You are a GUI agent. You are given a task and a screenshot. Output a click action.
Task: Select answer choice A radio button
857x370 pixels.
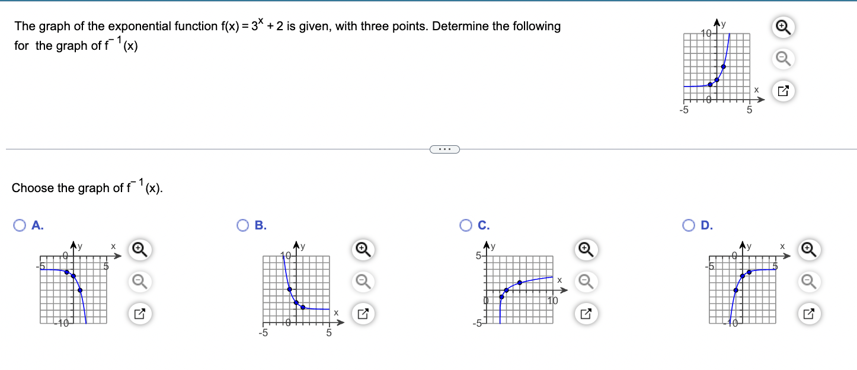(x=19, y=225)
